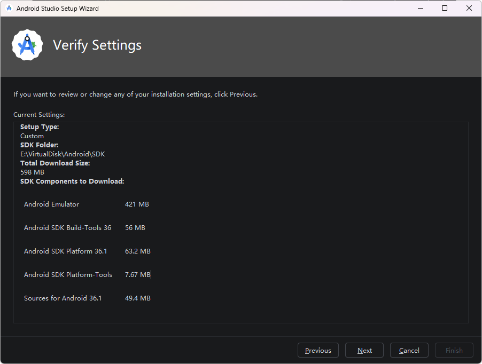Close the Setup Wizard window
Viewport: 482px width, 364px height.
click(469, 9)
